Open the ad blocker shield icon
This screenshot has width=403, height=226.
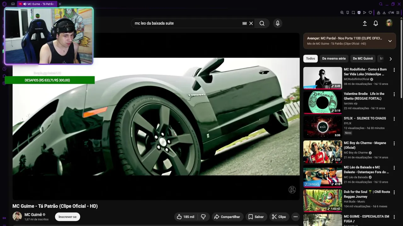[x=359, y=13]
